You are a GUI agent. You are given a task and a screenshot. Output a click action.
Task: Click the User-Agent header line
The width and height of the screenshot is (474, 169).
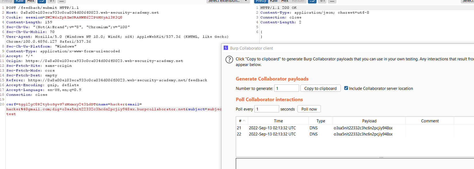tap(117, 39)
